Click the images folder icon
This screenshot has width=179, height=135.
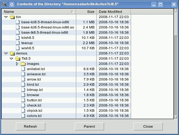point(23,64)
